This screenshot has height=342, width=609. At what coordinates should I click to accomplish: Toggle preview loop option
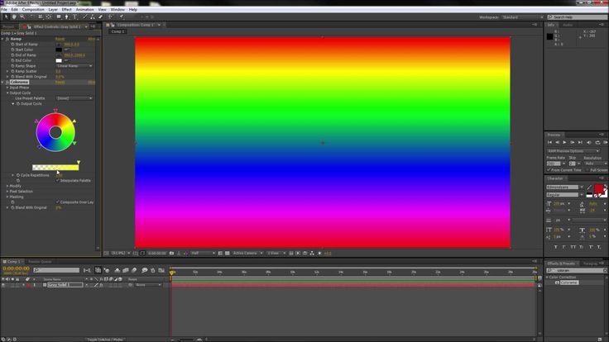(597, 142)
